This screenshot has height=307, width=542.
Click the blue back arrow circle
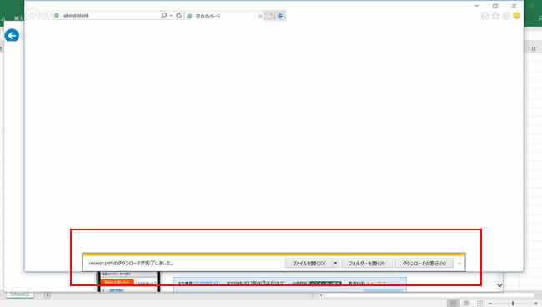[x=12, y=35]
